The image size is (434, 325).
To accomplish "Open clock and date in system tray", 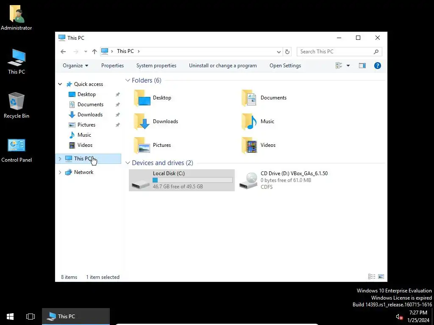I will point(418,317).
